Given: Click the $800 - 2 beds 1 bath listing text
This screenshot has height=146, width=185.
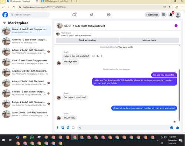Looking at the screenshot, I should (76, 35).
